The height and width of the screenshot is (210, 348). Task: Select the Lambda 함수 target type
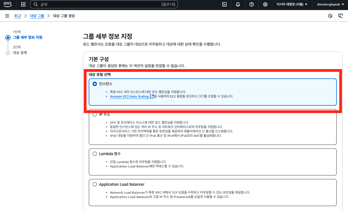click(x=95, y=154)
